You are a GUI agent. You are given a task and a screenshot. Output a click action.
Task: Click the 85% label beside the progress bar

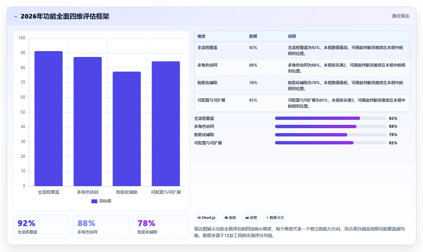pos(393,143)
